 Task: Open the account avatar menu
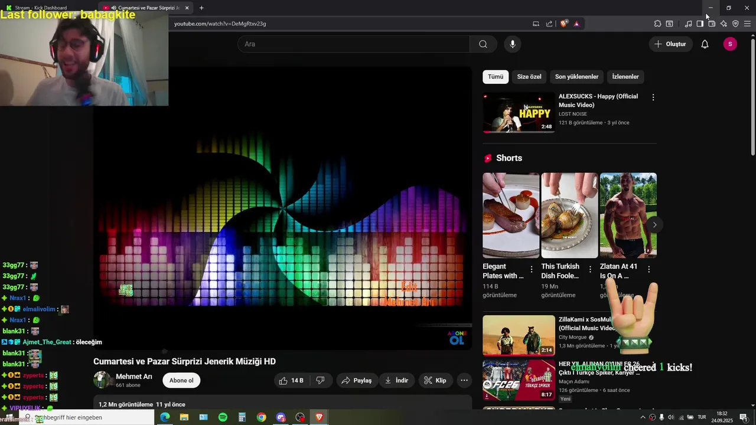pos(730,44)
